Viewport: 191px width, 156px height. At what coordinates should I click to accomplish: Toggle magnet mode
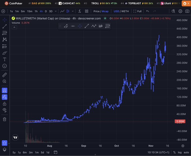[x=5, y=90]
